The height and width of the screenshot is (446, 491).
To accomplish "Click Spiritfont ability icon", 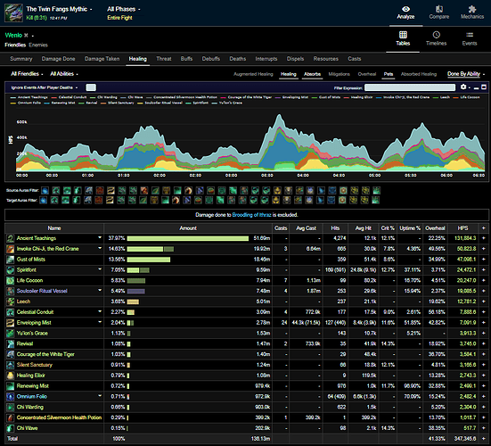I will [x=11, y=270].
